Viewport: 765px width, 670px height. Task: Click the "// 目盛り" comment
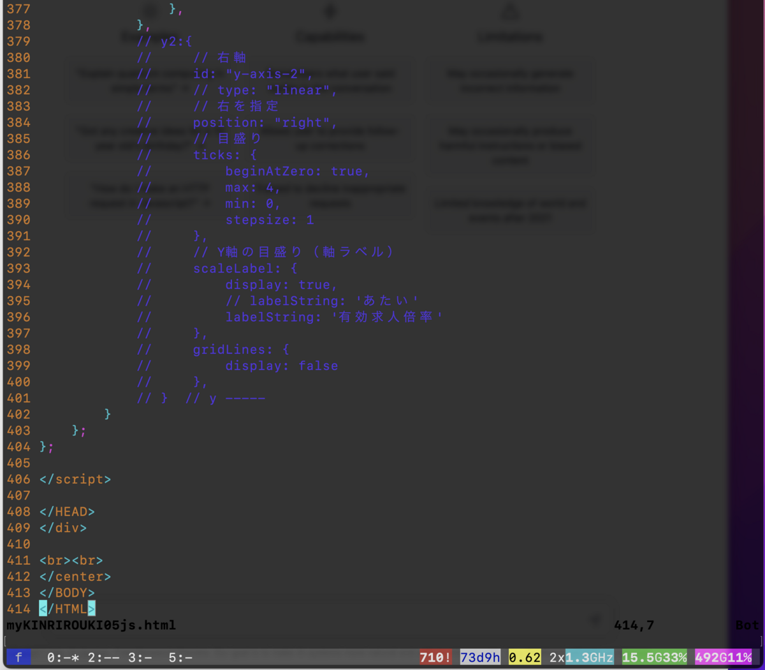(228, 138)
